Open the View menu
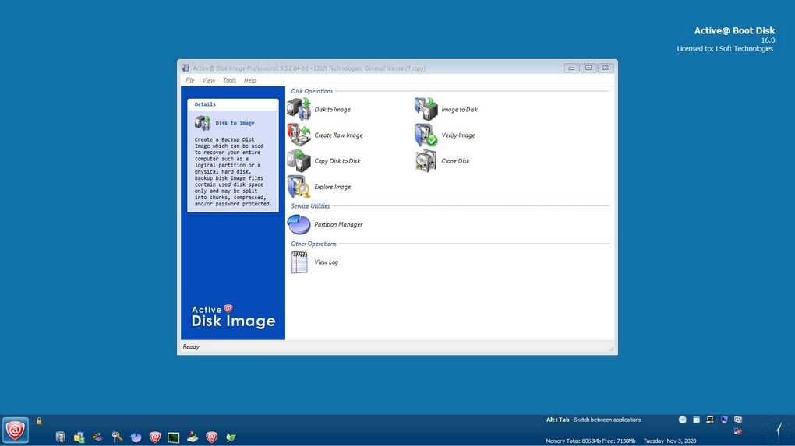This screenshot has width=795, height=446. click(x=209, y=80)
